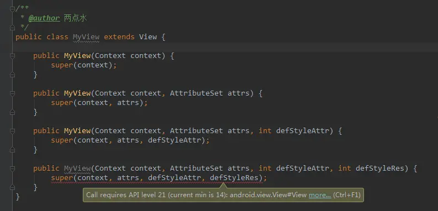Collapse the MyView(Context, AttributeSet attrs) constructor

(x=12, y=93)
